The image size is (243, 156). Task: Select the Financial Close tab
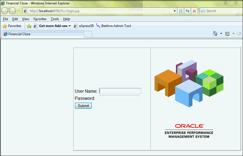[43, 34]
